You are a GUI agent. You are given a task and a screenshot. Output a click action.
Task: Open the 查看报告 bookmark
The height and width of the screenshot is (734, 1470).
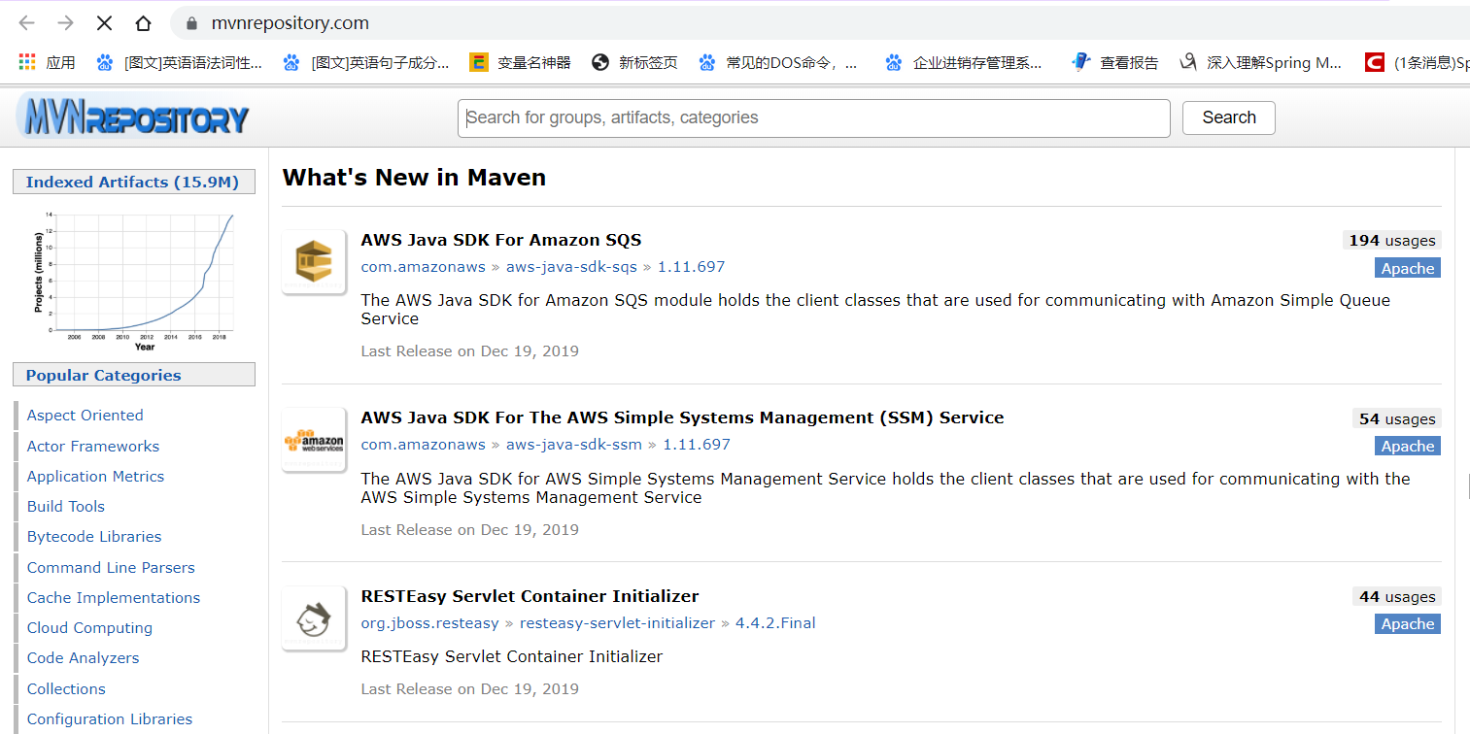pos(1114,62)
